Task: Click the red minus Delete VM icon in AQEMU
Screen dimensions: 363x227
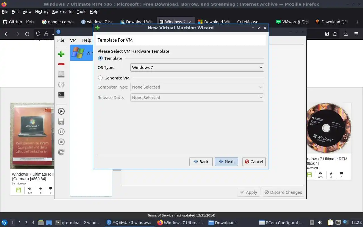Action: (61, 64)
